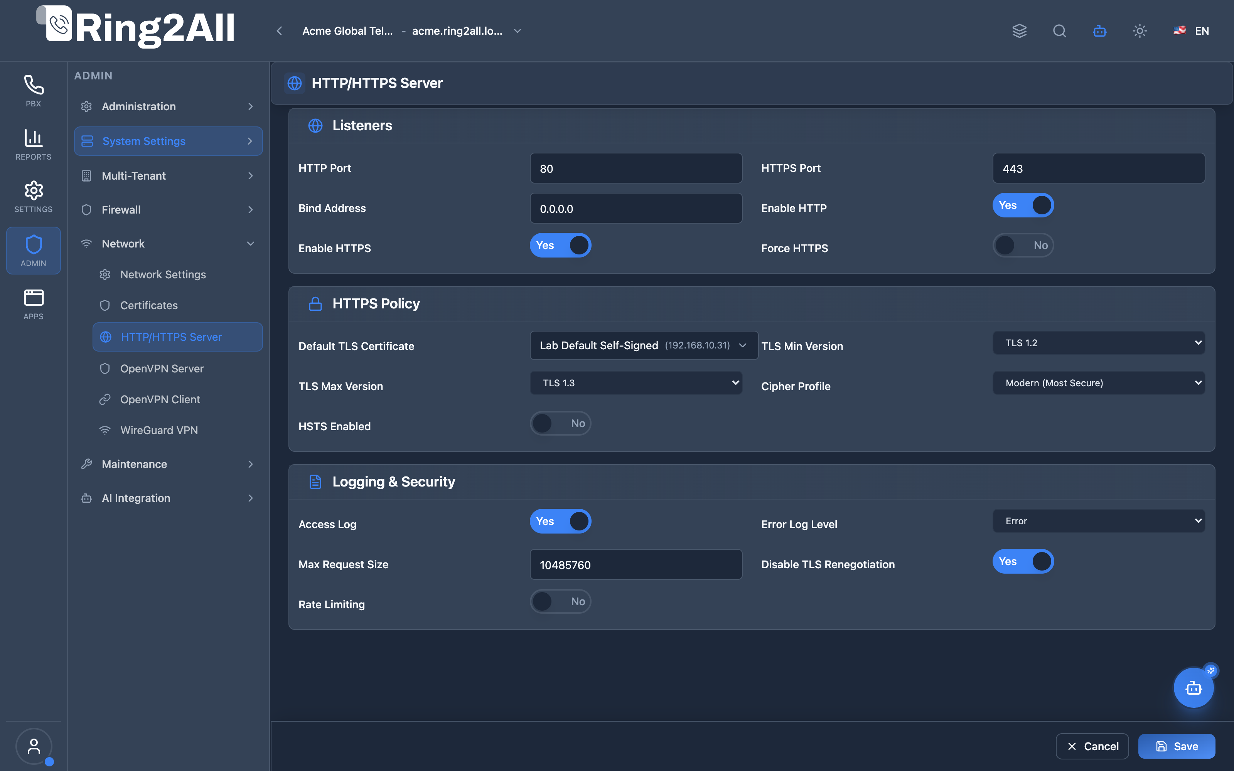Toggle Enable HTTP switch
1234x771 pixels.
click(x=1023, y=205)
